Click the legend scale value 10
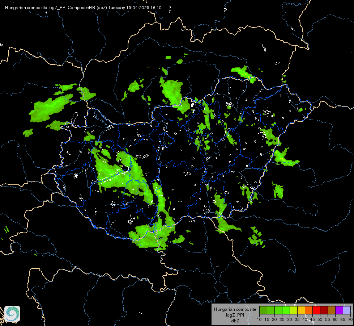Screen dimensions: 354x326 tap(259, 319)
